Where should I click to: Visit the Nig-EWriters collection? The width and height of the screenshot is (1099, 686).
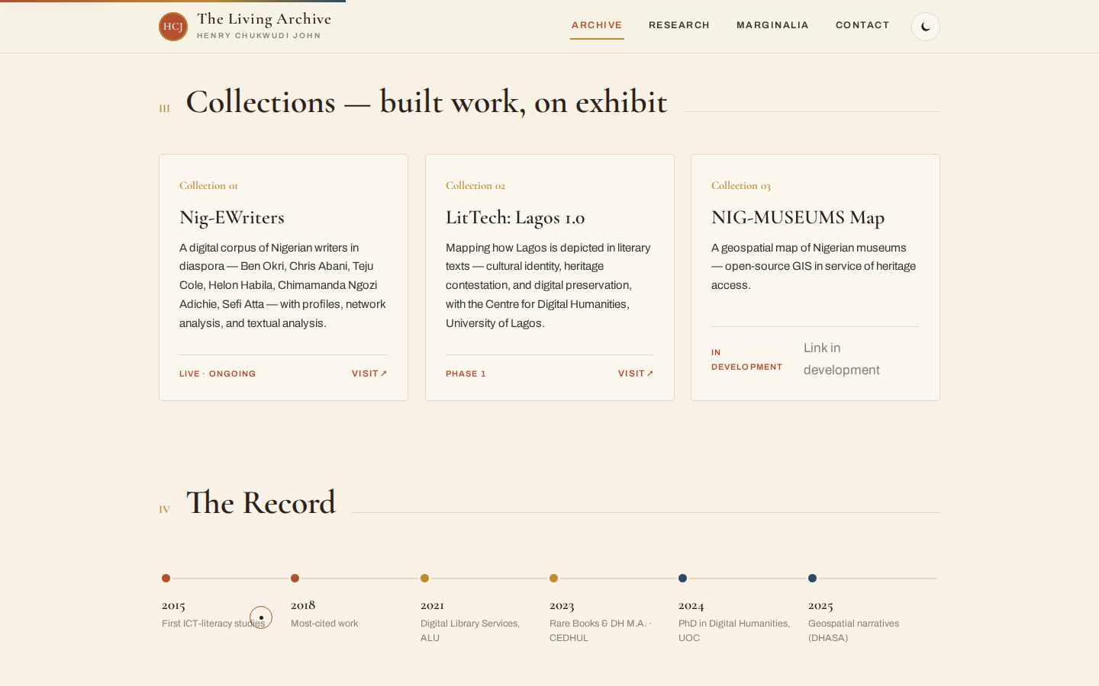pyautogui.click(x=369, y=373)
